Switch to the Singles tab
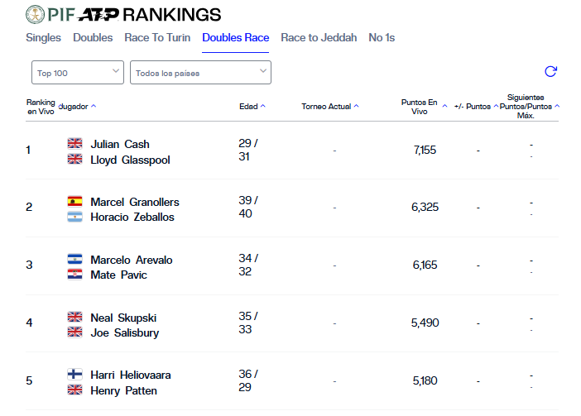581x416 pixels. [x=43, y=38]
